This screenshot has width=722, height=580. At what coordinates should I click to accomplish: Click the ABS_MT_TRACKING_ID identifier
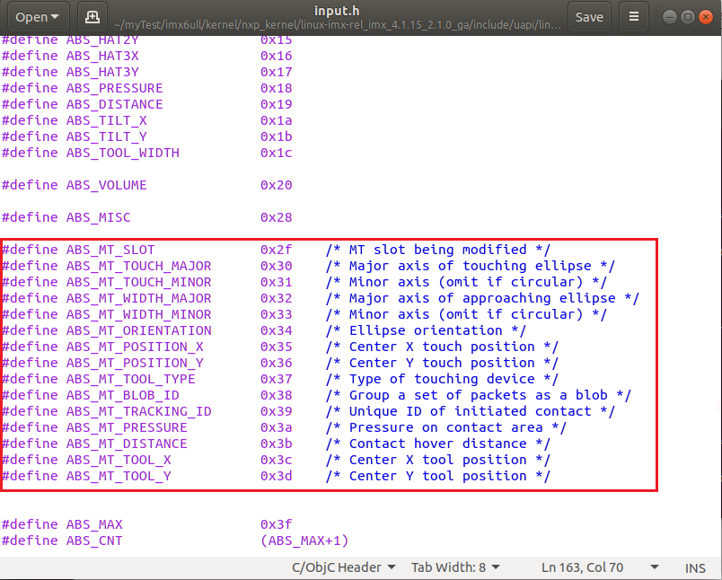(138, 411)
